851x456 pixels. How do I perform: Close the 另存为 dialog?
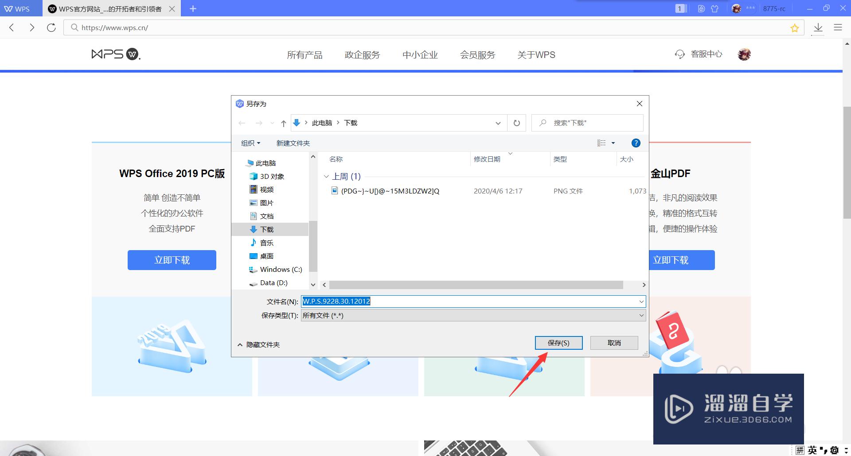[639, 104]
